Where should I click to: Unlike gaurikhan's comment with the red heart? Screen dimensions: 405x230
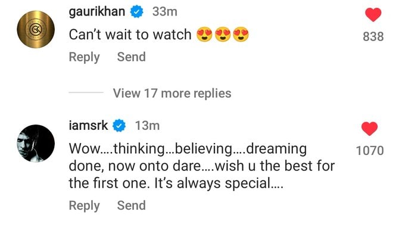(373, 15)
